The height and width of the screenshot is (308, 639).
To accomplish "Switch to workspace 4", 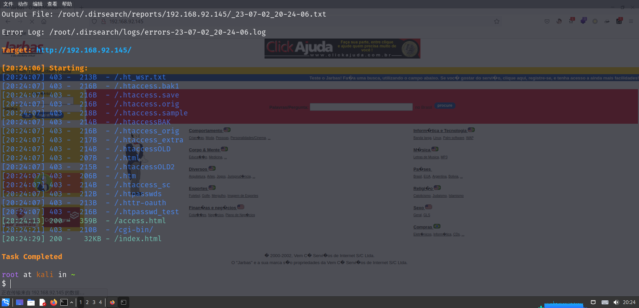I will [x=100, y=302].
